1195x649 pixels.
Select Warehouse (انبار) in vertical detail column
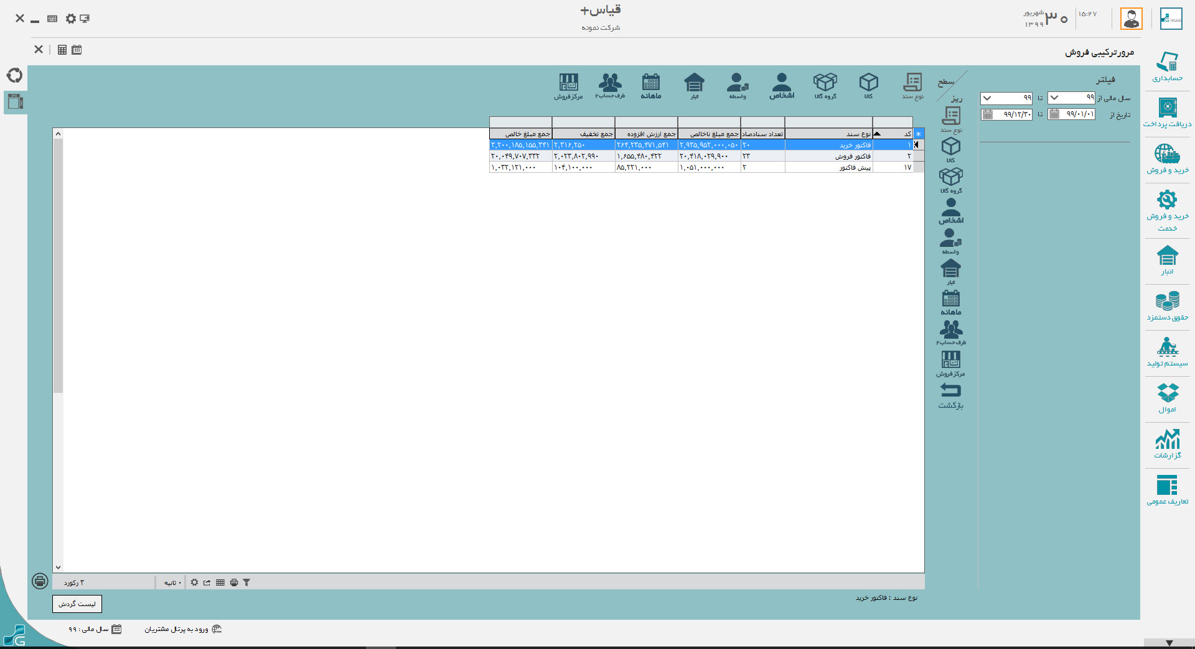pyautogui.click(x=951, y=272)
